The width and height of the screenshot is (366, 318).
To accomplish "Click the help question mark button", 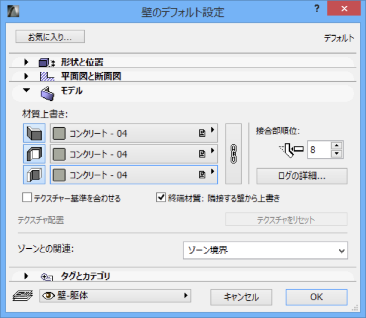I will (x=317, y=8).
